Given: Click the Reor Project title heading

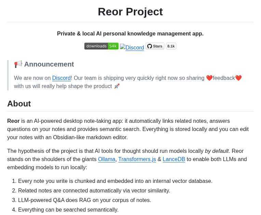Looking at the screenshot, I should click(130, 12).
